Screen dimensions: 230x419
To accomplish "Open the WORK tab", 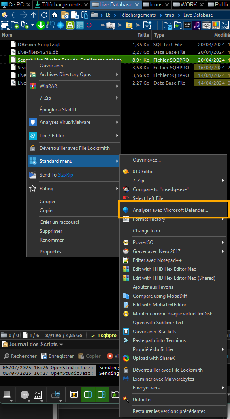I will 189,4.
